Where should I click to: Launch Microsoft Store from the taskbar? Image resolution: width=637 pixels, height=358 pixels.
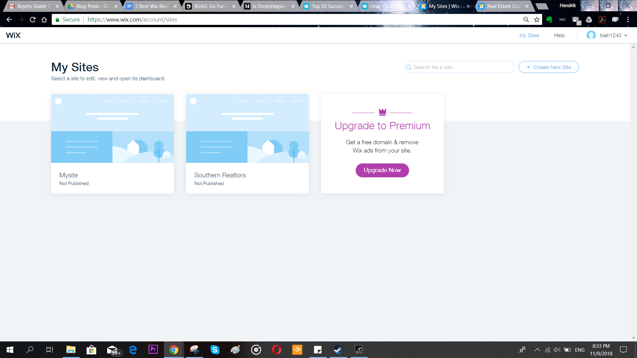click(91, 350)
